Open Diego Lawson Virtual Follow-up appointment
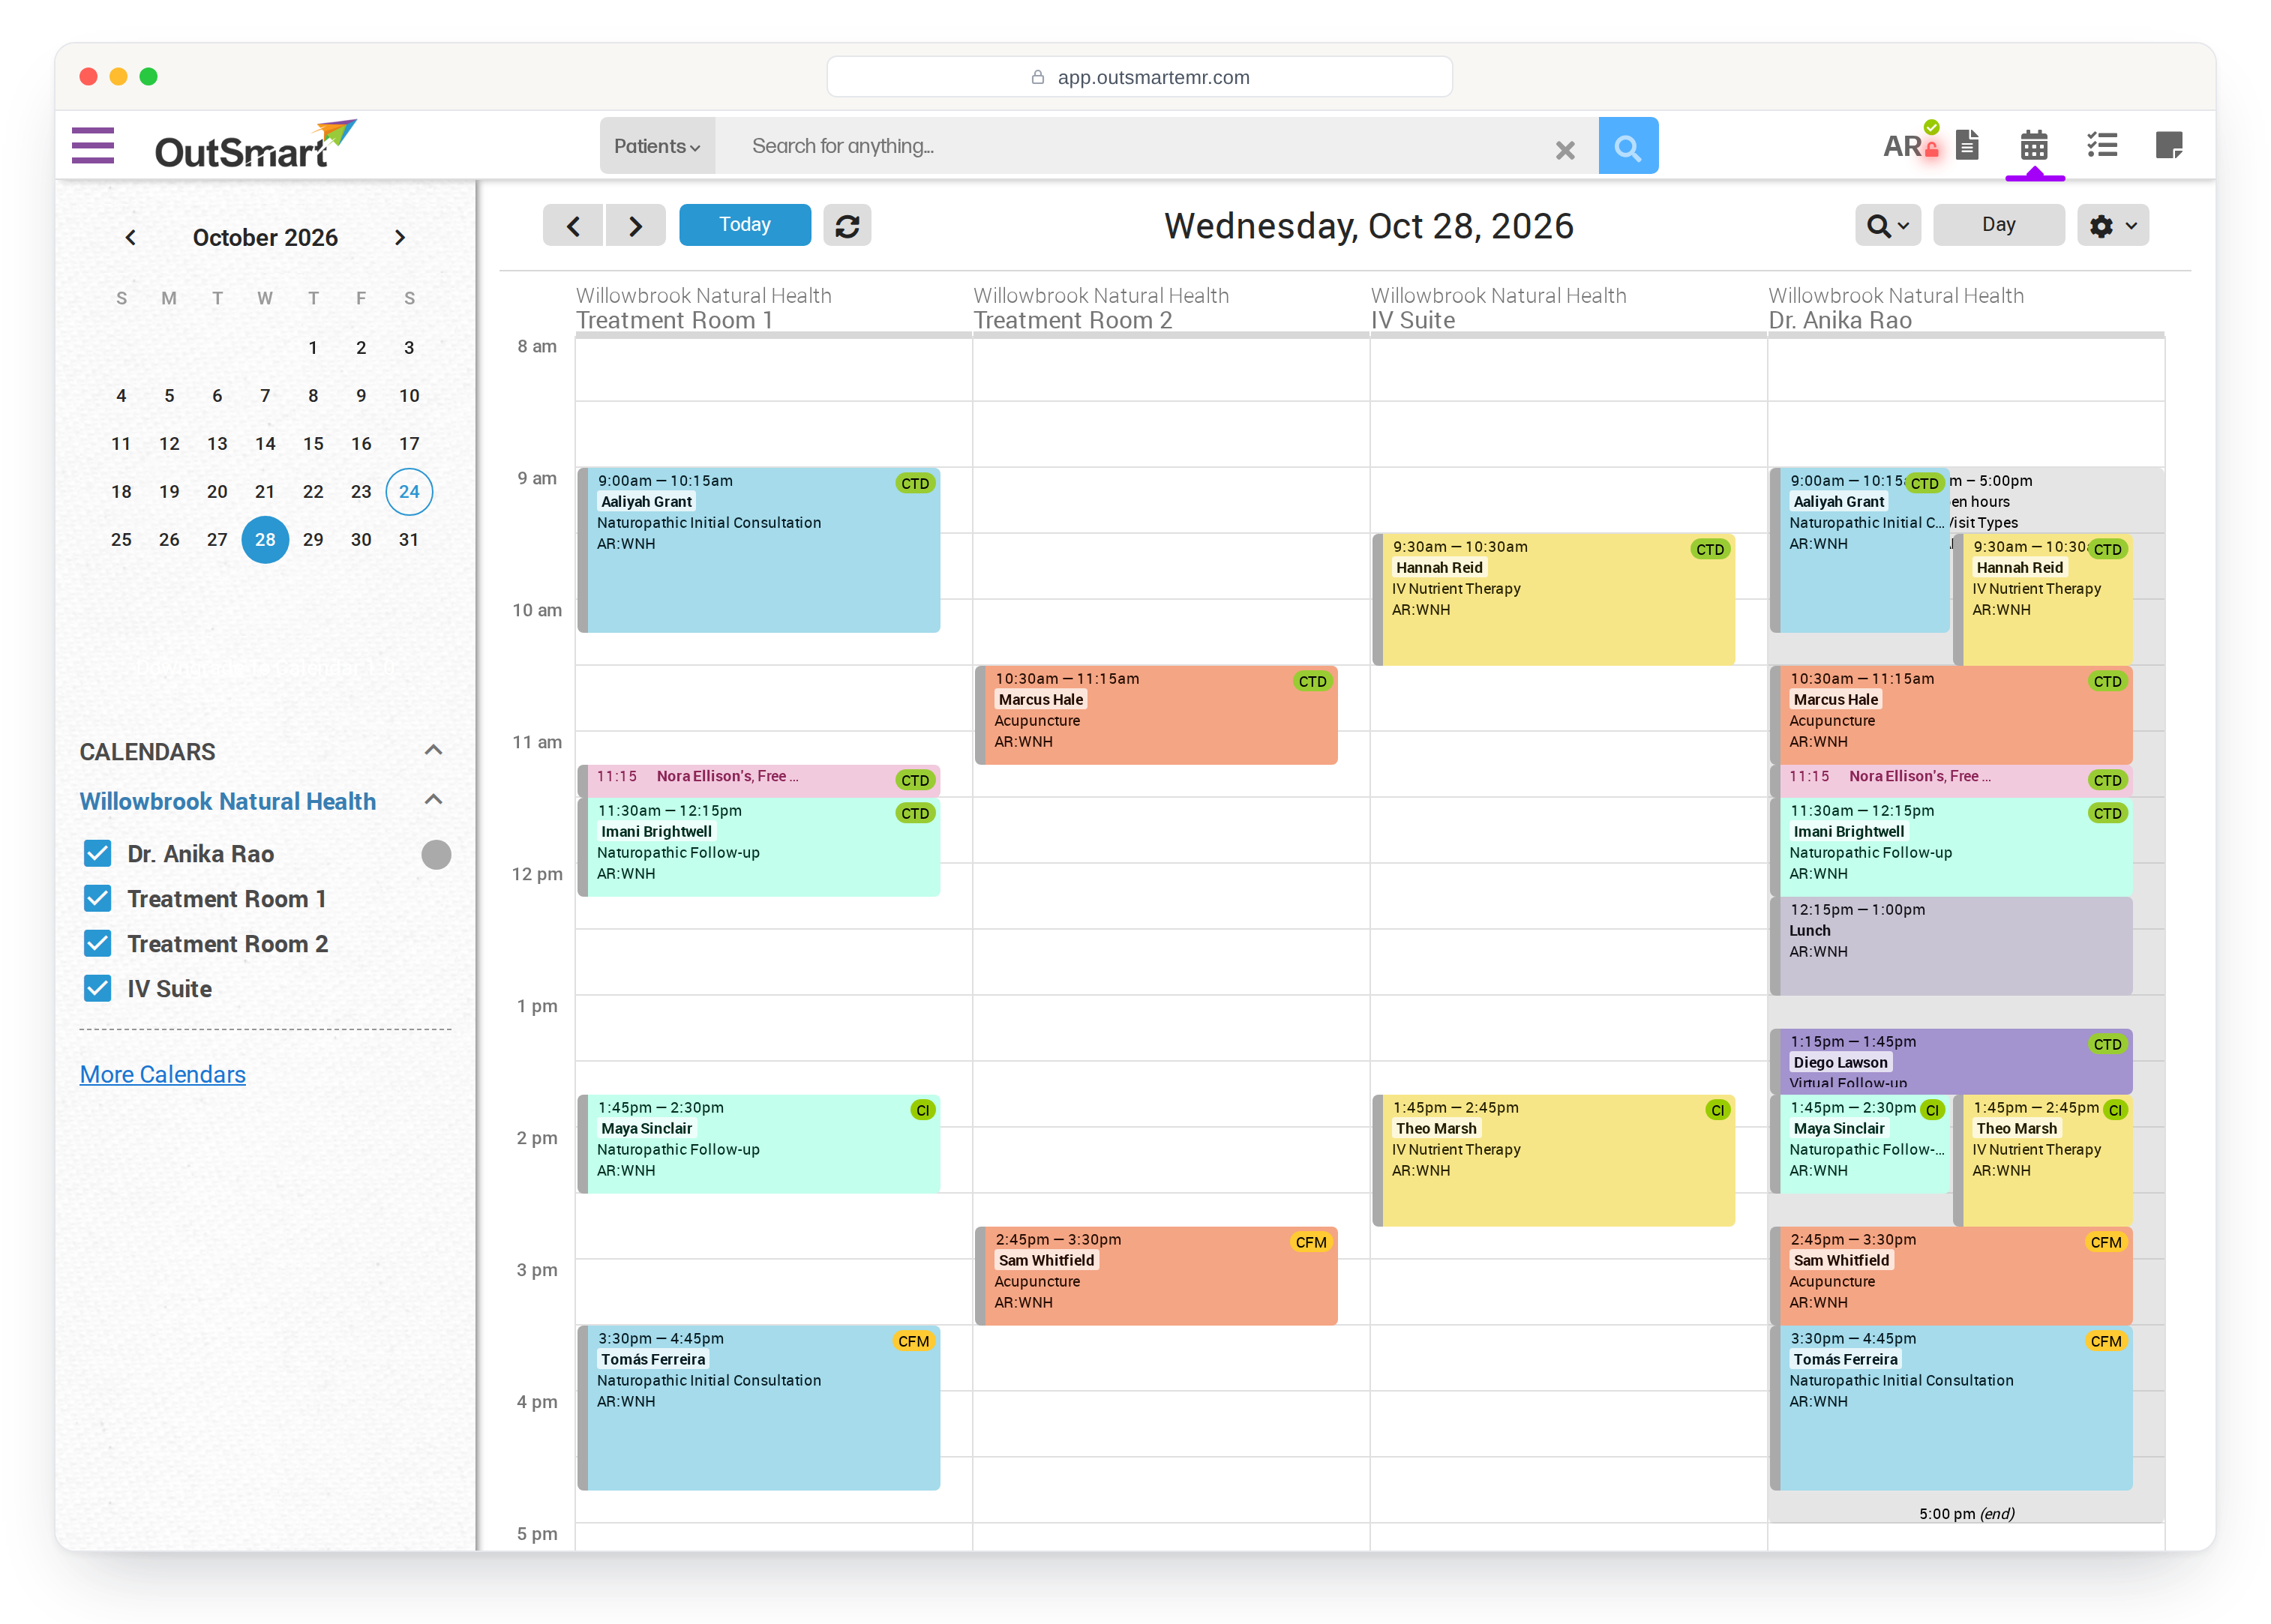Image resolution: width=2271 pixels, height=1624 pixels. tap(1950, 1061)
